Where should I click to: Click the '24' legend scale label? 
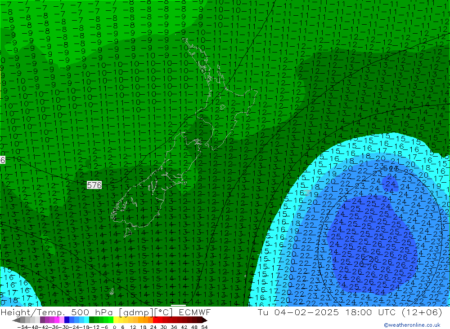[153, 327]
